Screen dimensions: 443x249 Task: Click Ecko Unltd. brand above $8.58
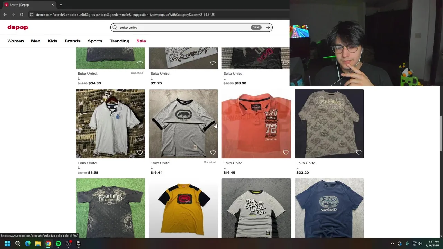(88, 163)
